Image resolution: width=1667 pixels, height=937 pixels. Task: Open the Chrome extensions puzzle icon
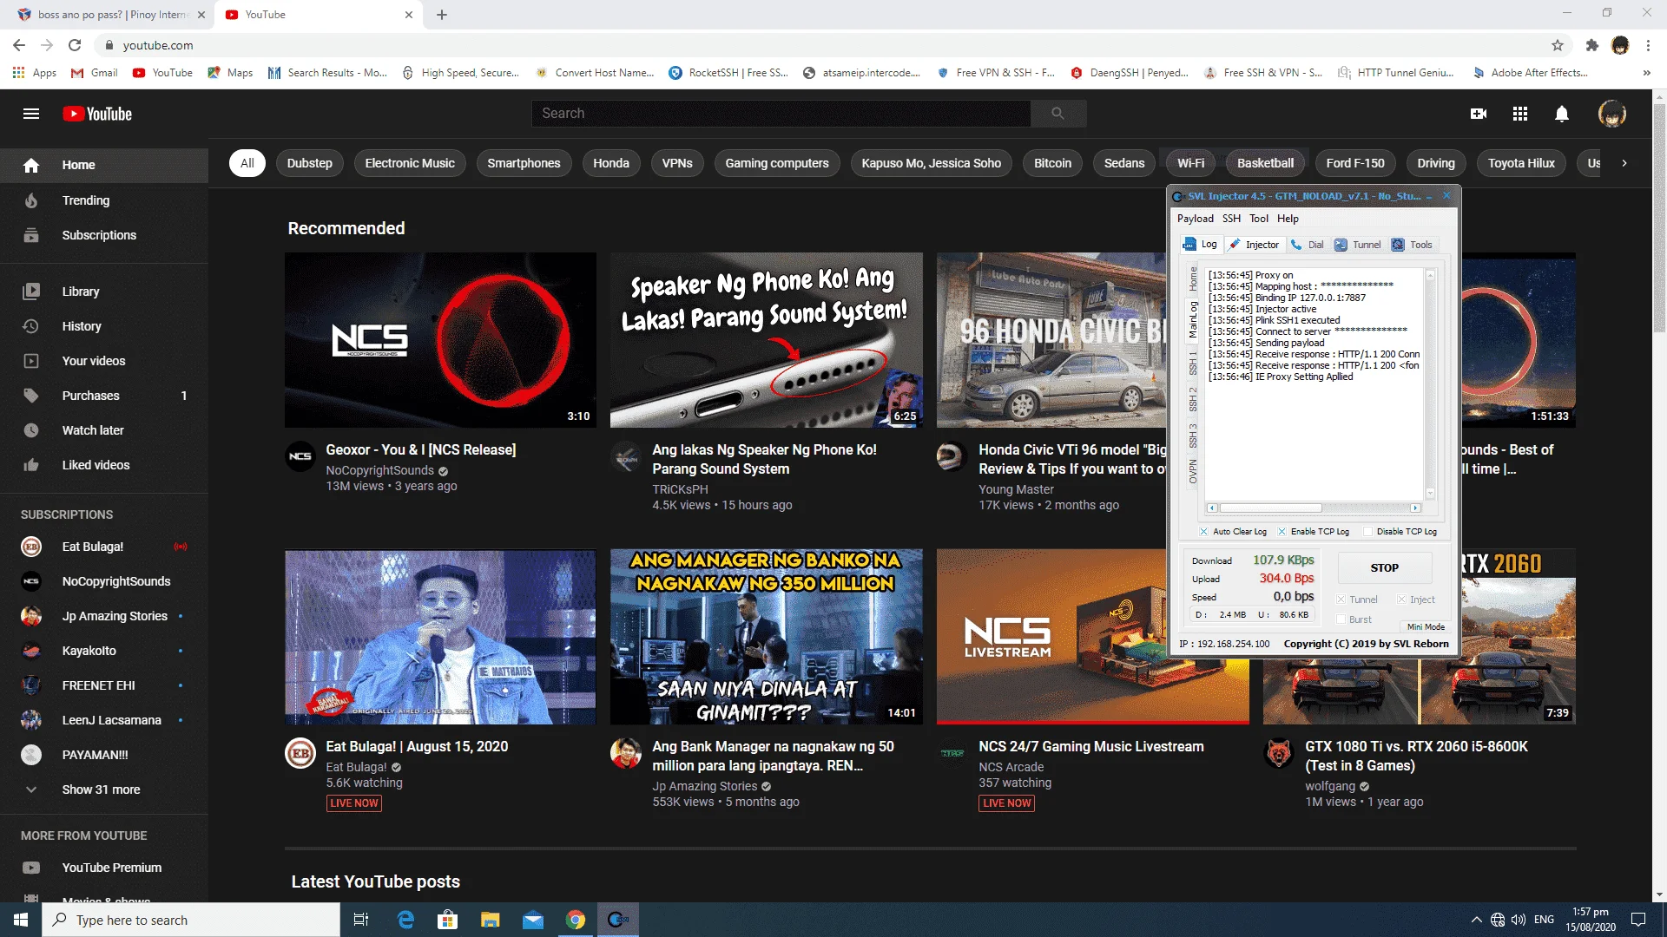click(x=1591, y=45)
